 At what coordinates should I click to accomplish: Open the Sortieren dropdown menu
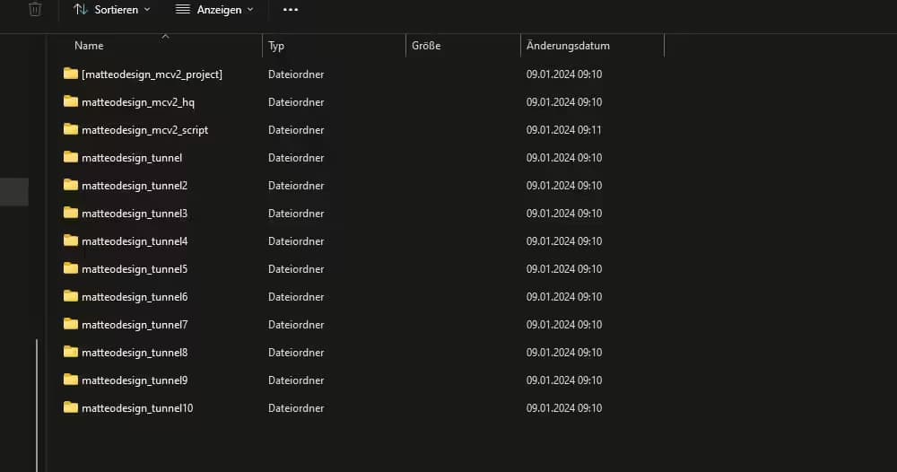(112, 10)
